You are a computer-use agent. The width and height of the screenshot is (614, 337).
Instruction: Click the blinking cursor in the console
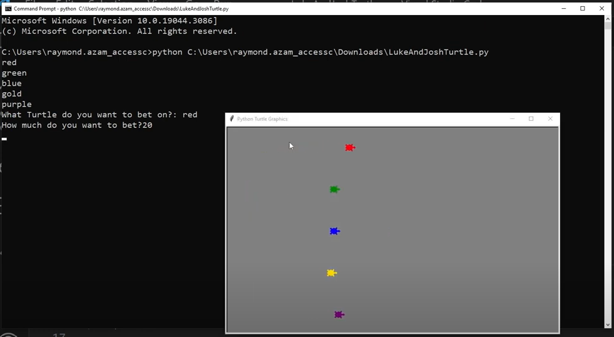point(4,138)
